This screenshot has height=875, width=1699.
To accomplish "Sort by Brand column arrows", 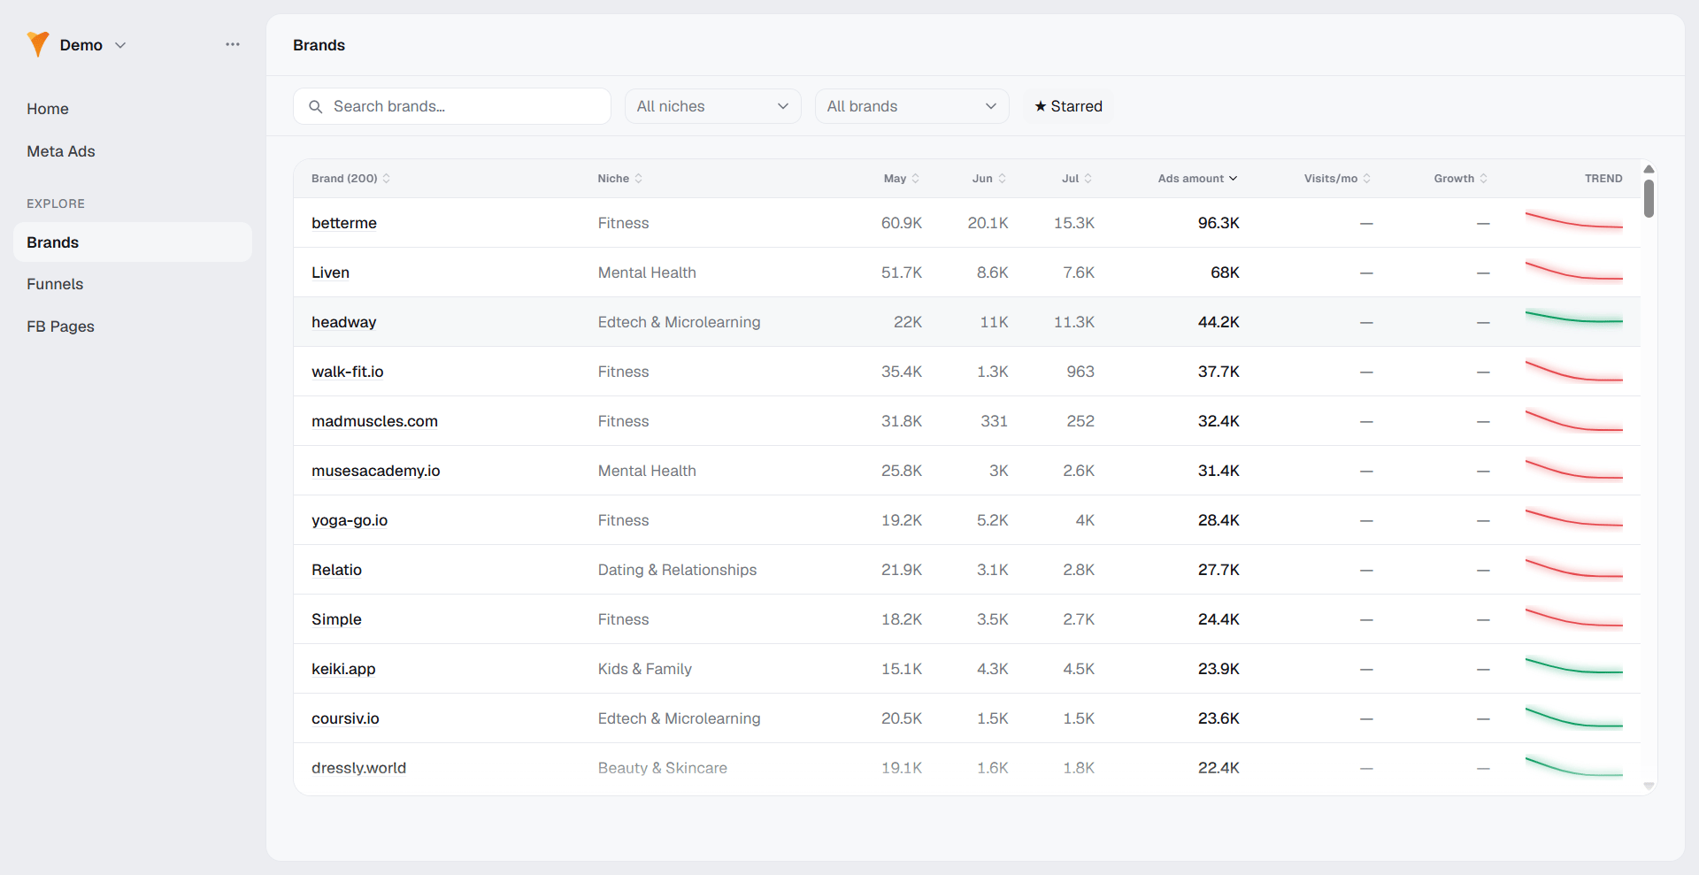I will (x=387, y=179).
